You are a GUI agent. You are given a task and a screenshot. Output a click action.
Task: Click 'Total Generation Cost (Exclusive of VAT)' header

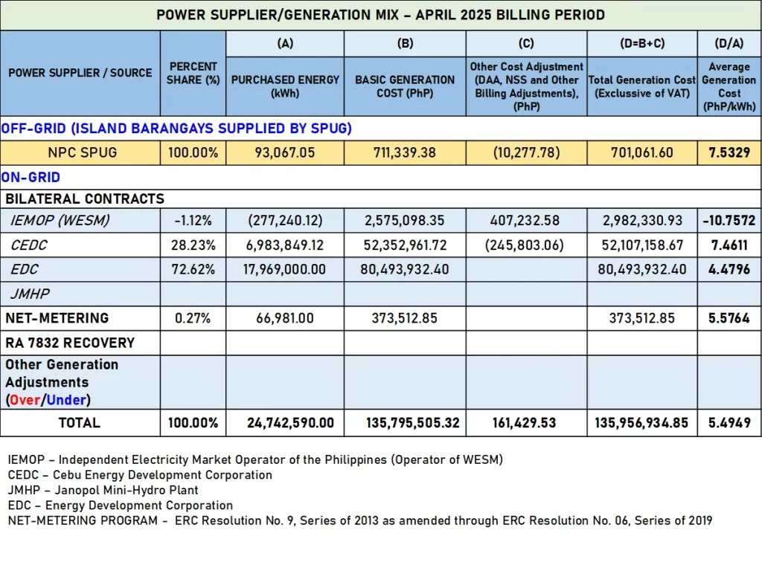642,86
